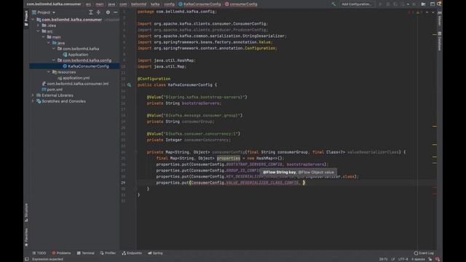Go to next highlighted error arrow
This screenshot has height=262, width=466.
click(x=433, y=12)
